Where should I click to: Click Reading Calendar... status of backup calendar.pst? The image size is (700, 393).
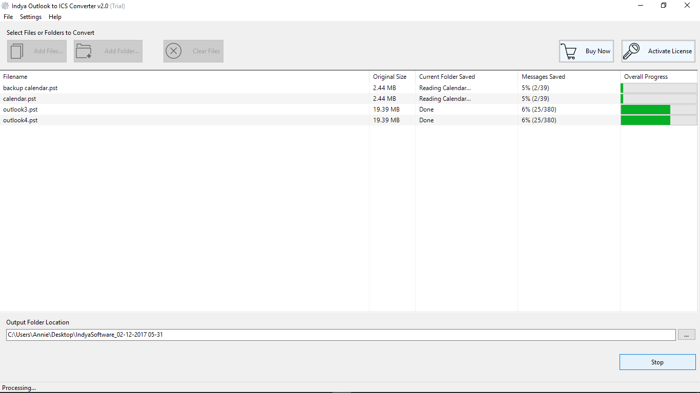coord(445,88)
